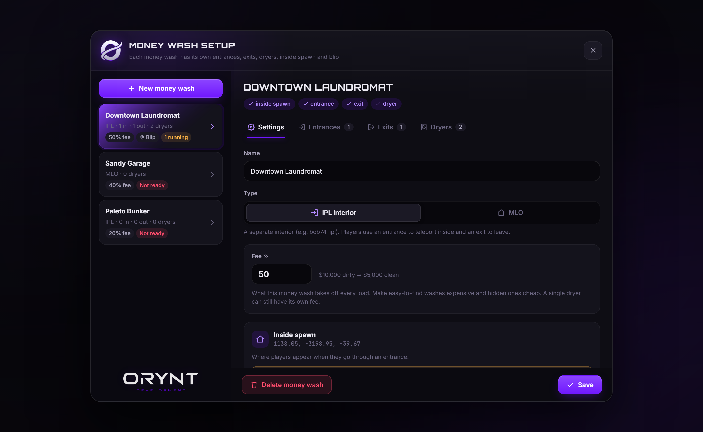The width and height of the screenshot is (703, 432).
Task: Click the Delete money wash button
Action: pyautogui.click(x=287, y=385)
